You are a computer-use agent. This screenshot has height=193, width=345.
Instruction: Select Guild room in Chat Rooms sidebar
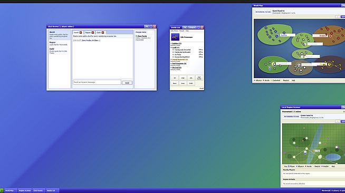pos(60,51)
